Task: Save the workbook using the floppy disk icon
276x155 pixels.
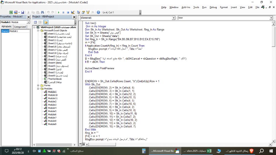Action: (x=23, y=12)
